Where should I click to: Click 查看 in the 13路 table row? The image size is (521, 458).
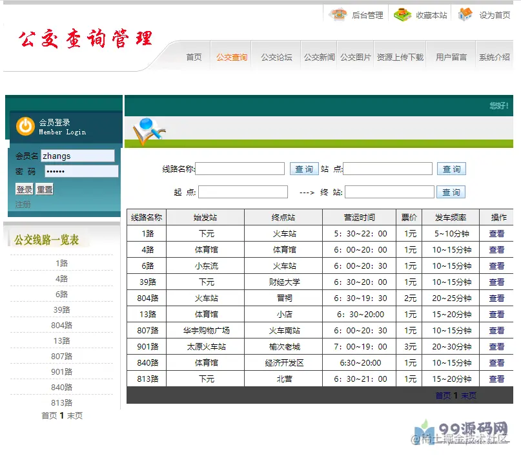(496, 315)
